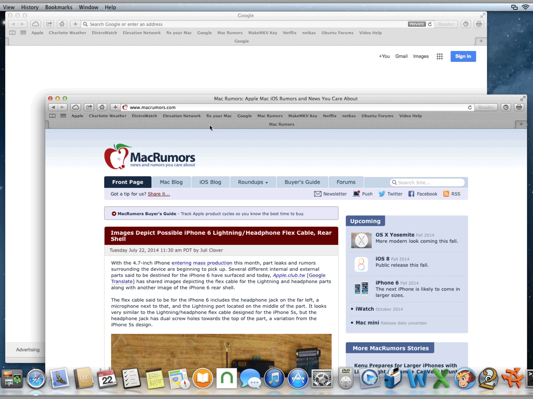
Task: Click the Share icon in Google window toolbar
Action: (x=49, y=24)
